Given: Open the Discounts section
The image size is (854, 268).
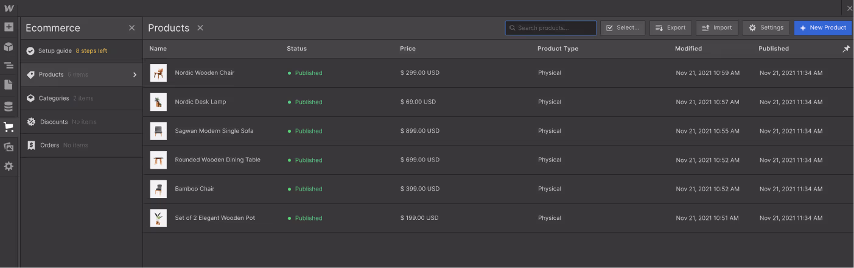Looking at the screenshot, I should (x=54, y=122).
